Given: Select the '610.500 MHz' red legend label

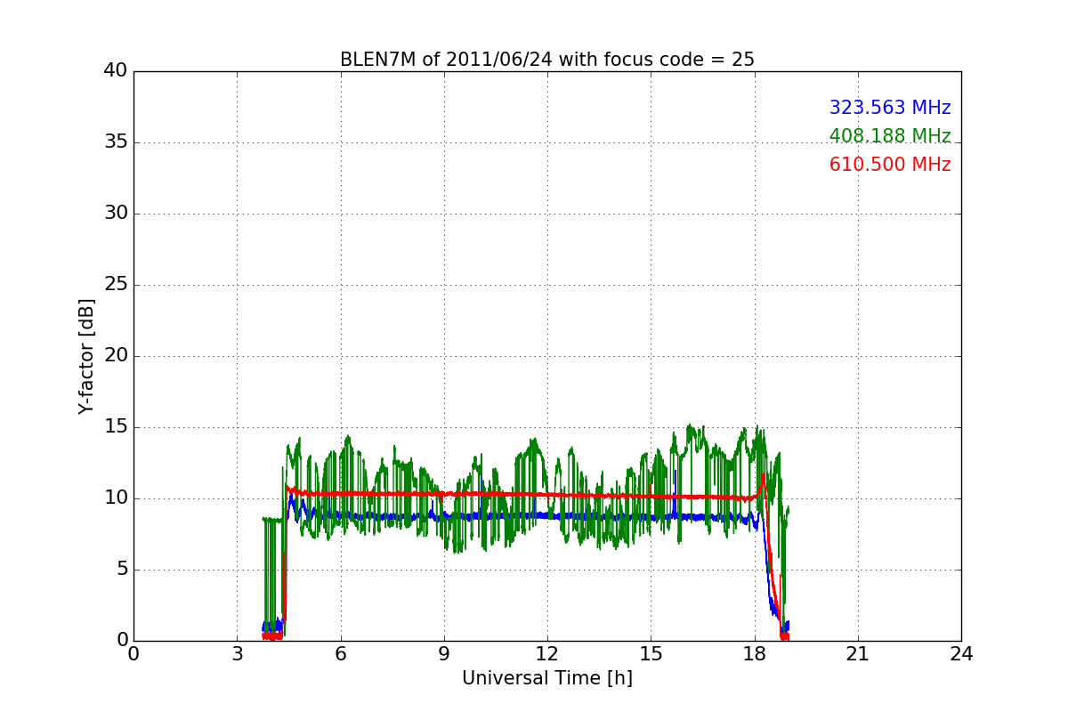Looking at the screenshot, I should pyautogui.click(x=890, y=165).
